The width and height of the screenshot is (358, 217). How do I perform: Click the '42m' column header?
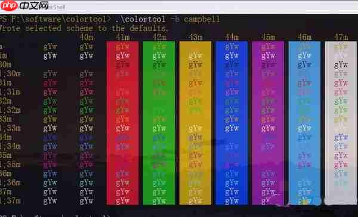(159, 37)
